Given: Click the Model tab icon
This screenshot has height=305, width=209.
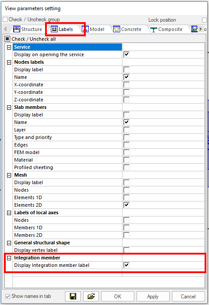Looking at the screenshot, I should (85, 29).
